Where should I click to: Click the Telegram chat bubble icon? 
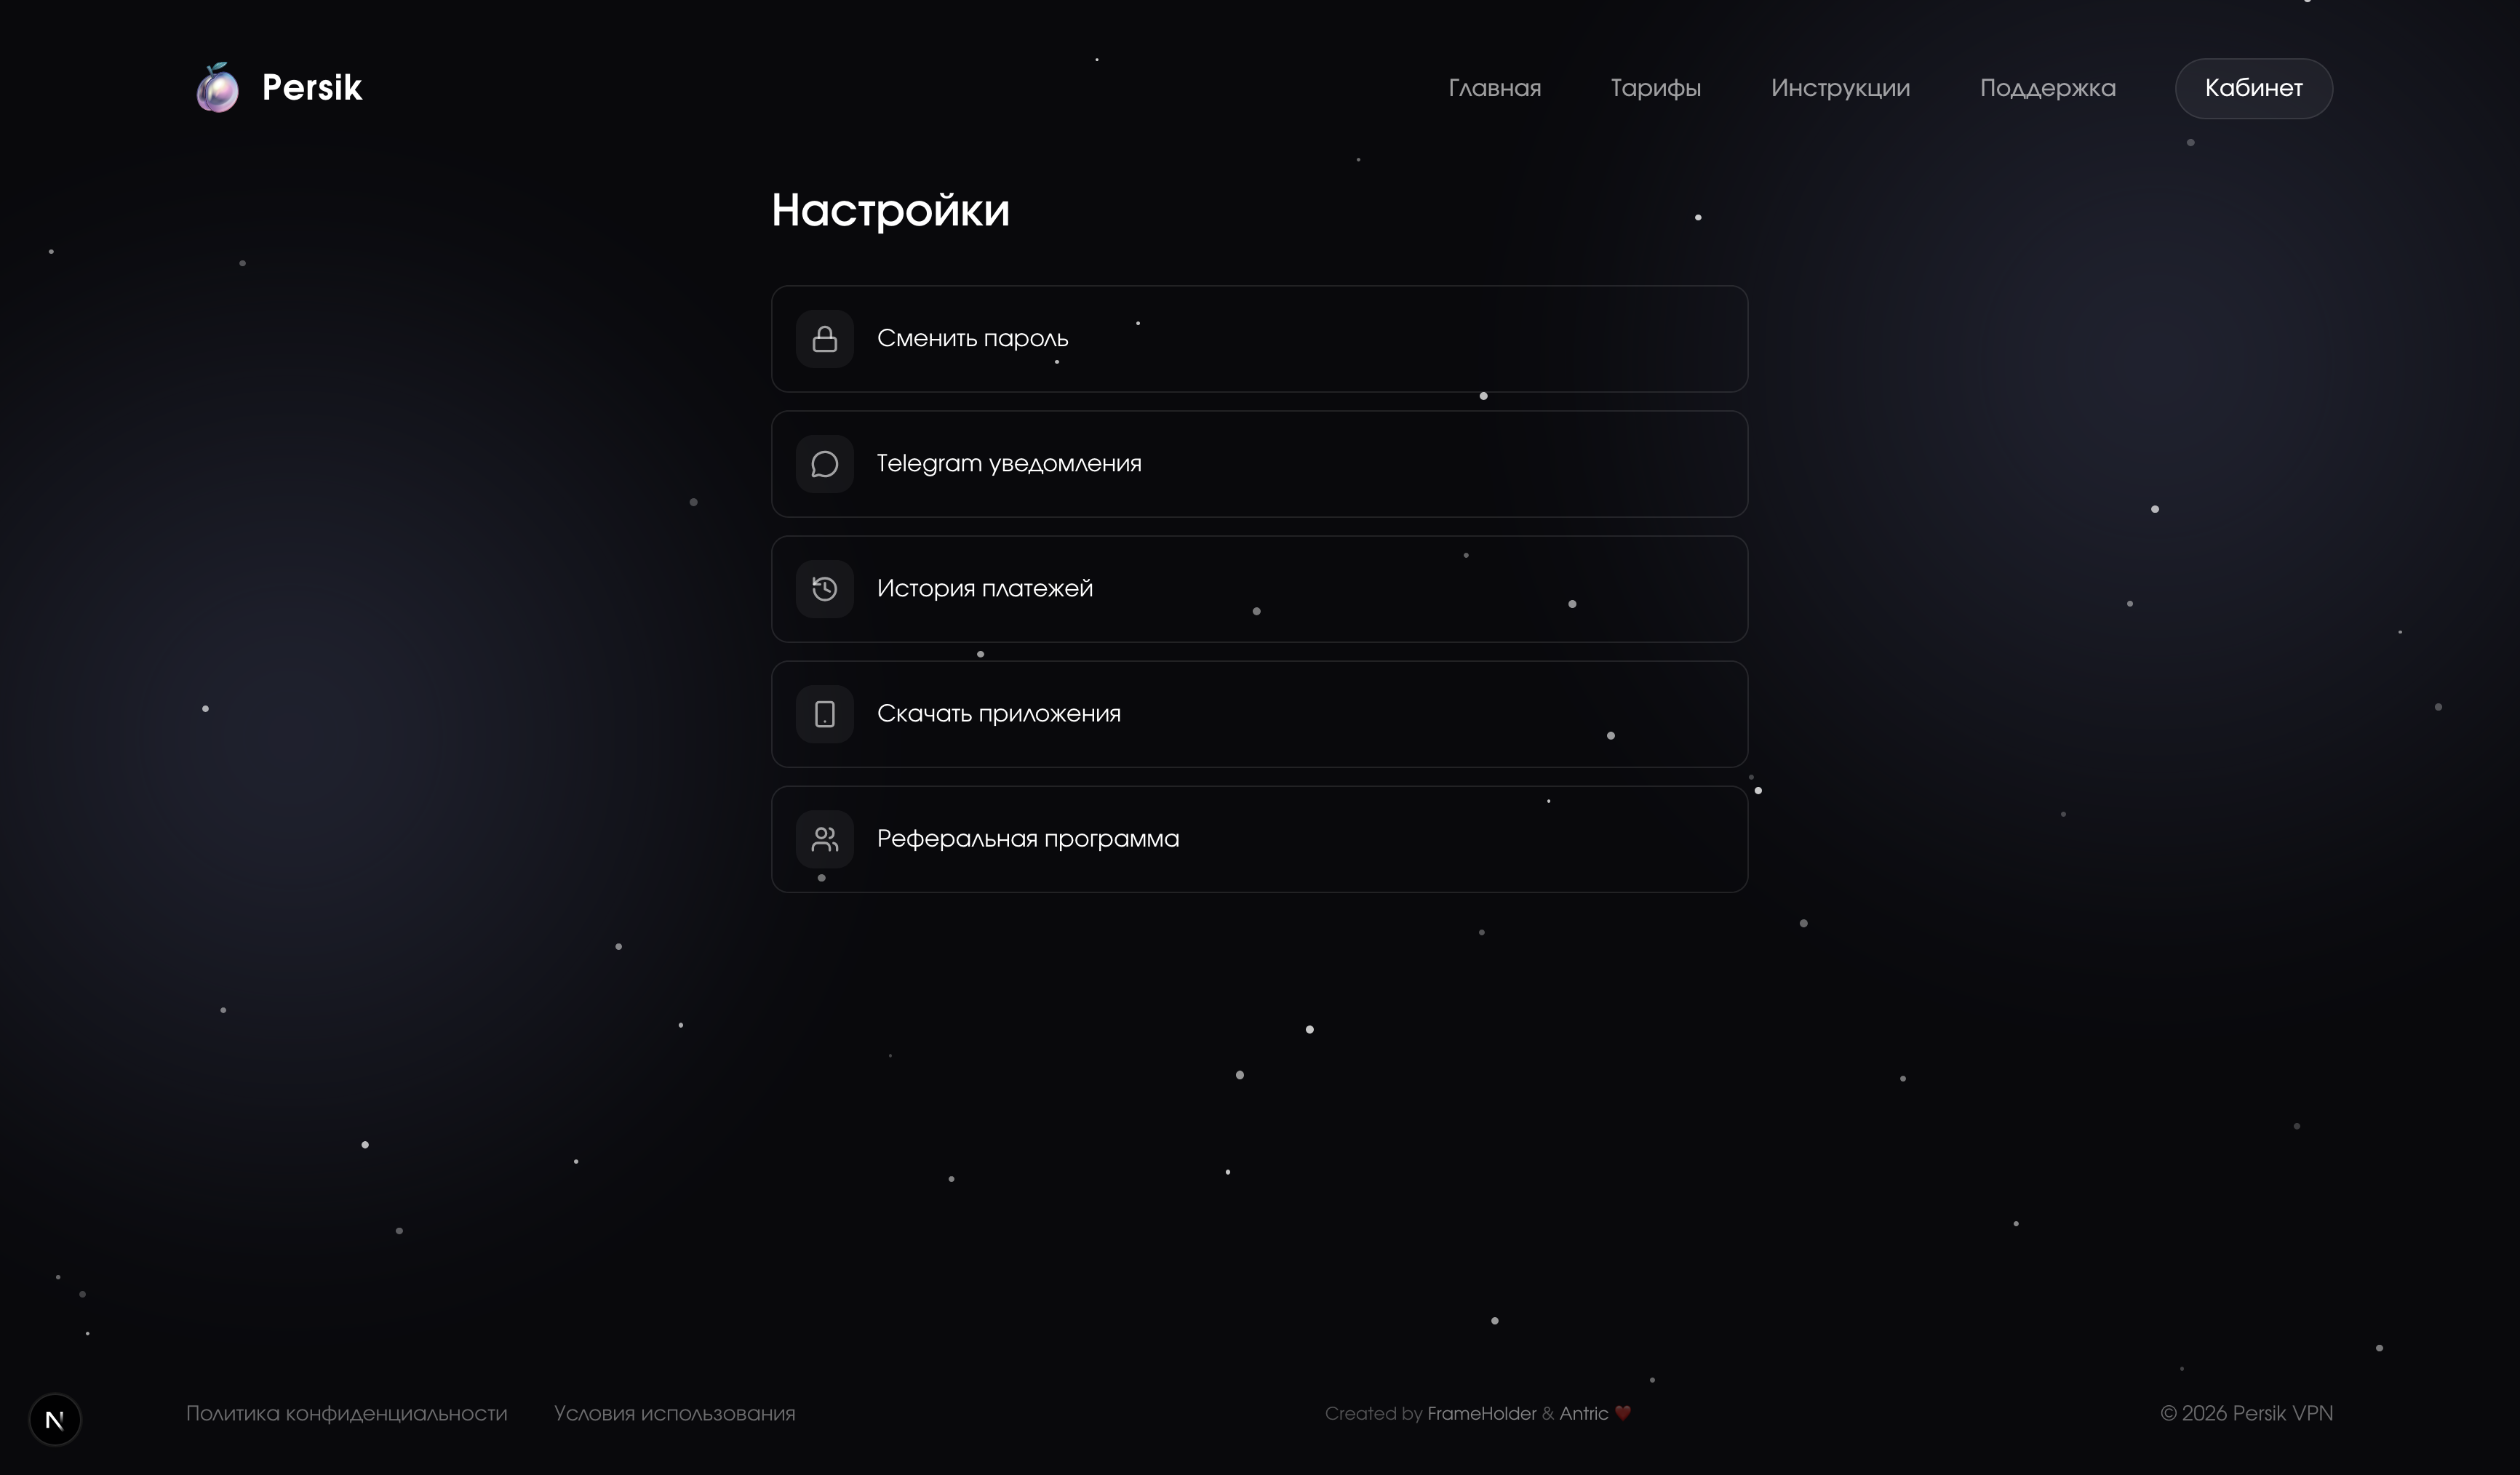pyautogui.click(x=824, y=463)
